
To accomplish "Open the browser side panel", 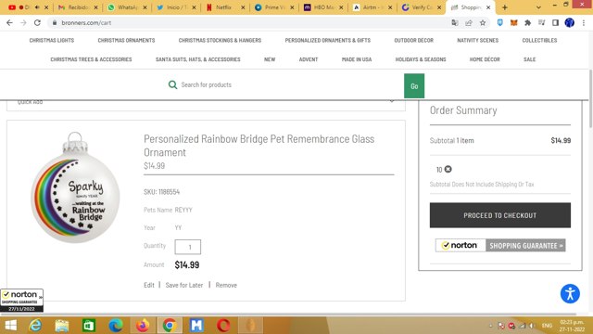I will (555, 22).
